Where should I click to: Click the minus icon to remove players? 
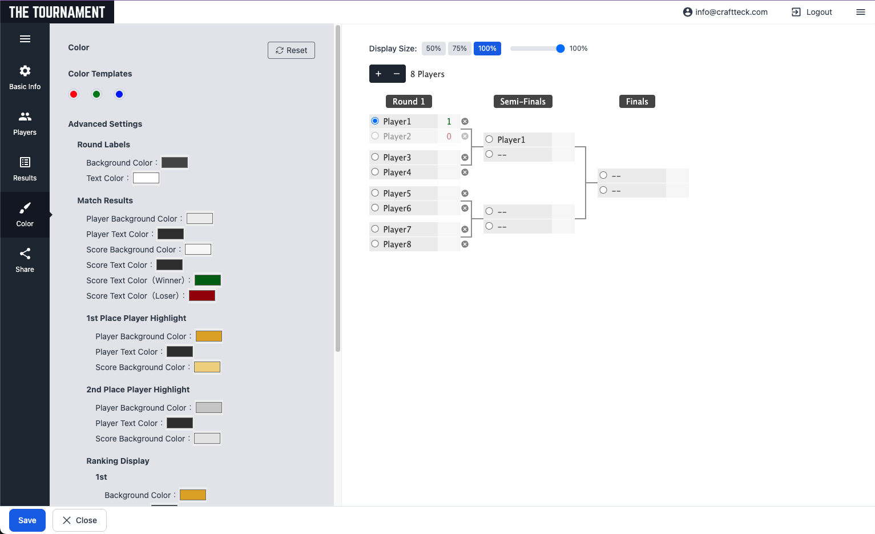[397, 74]
